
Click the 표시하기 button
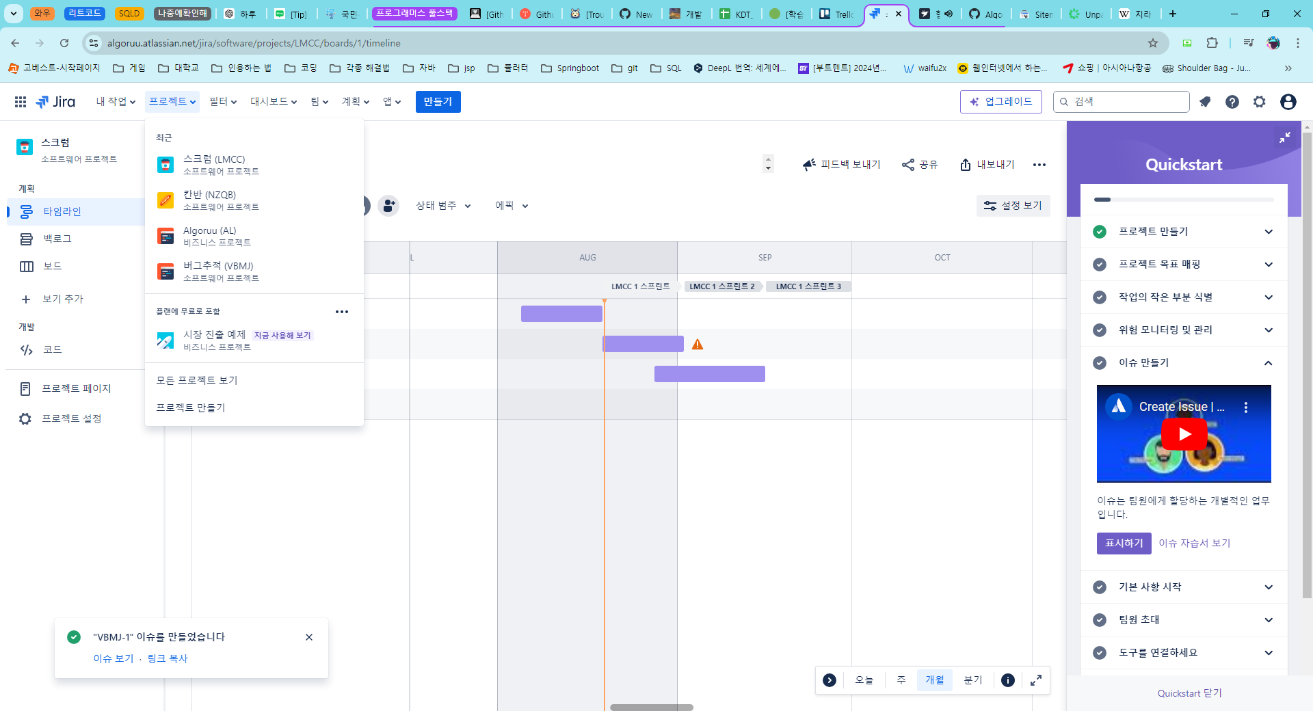1124,543
